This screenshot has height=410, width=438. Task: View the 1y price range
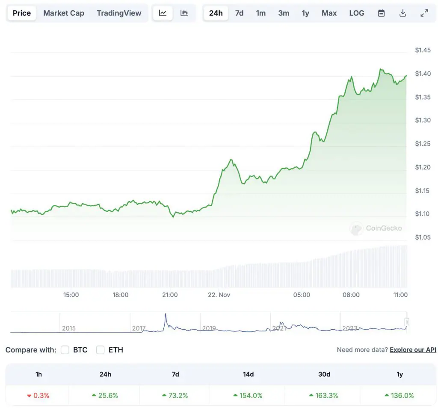(305, 13)
